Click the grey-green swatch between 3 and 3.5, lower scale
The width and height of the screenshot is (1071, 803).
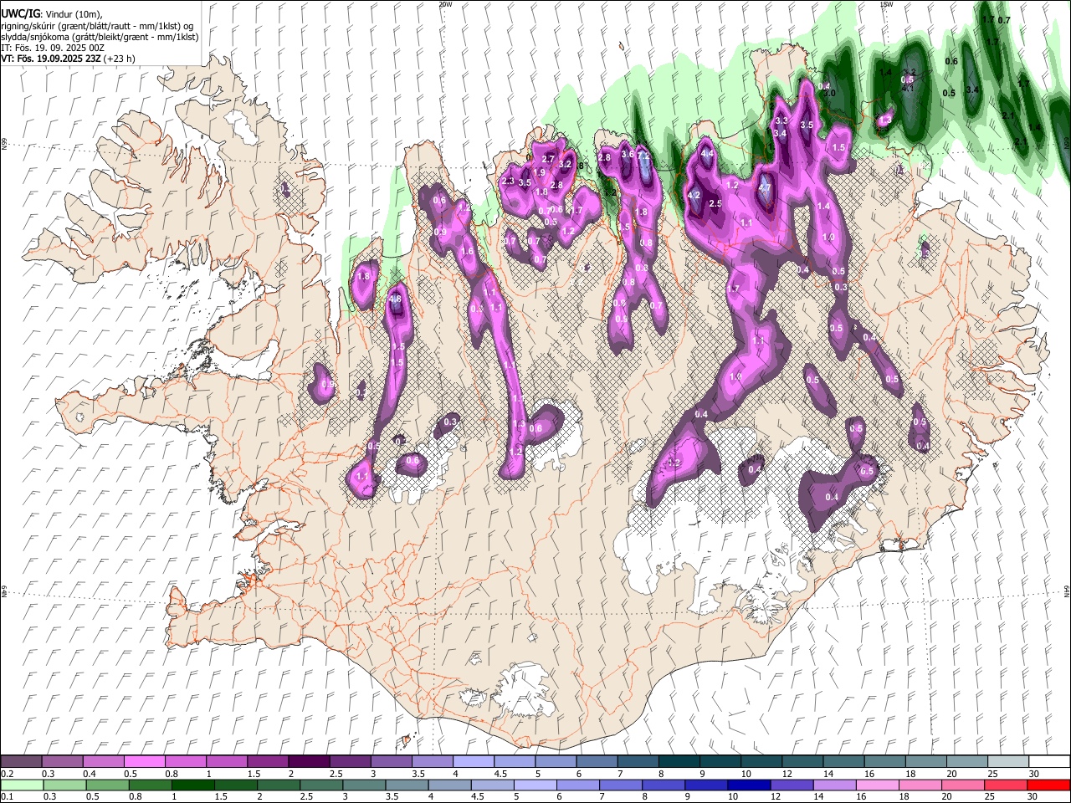point(363,785)
